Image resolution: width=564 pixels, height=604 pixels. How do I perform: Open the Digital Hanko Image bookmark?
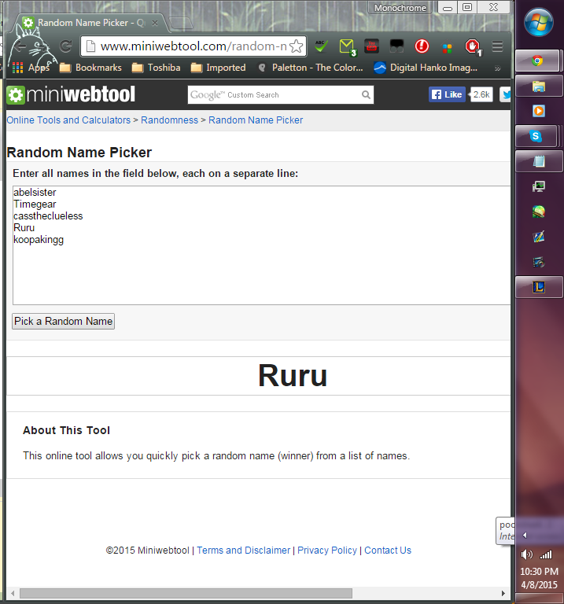coord(426,68)
